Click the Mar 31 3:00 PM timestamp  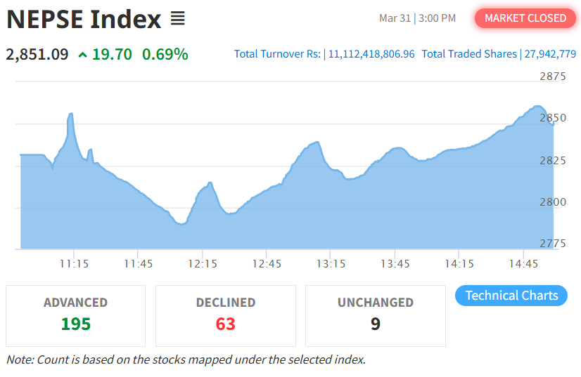coord(417,18)
